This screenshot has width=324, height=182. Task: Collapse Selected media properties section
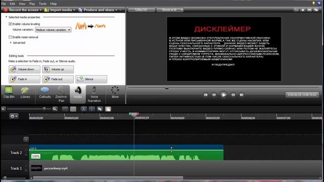(x=6, y=17)
